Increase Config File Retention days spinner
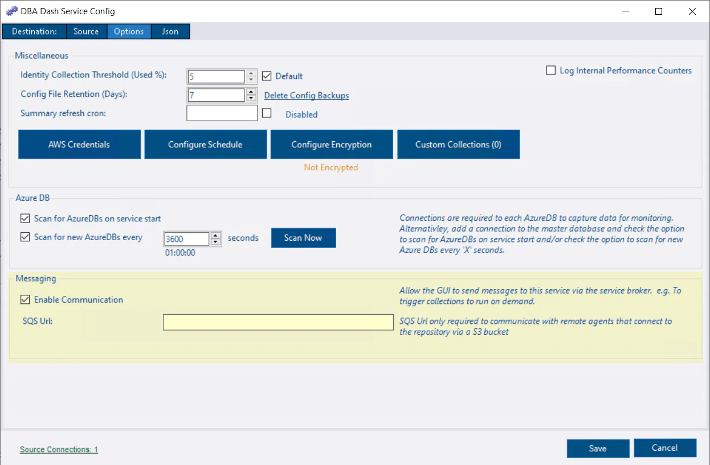 click(251, 92)
